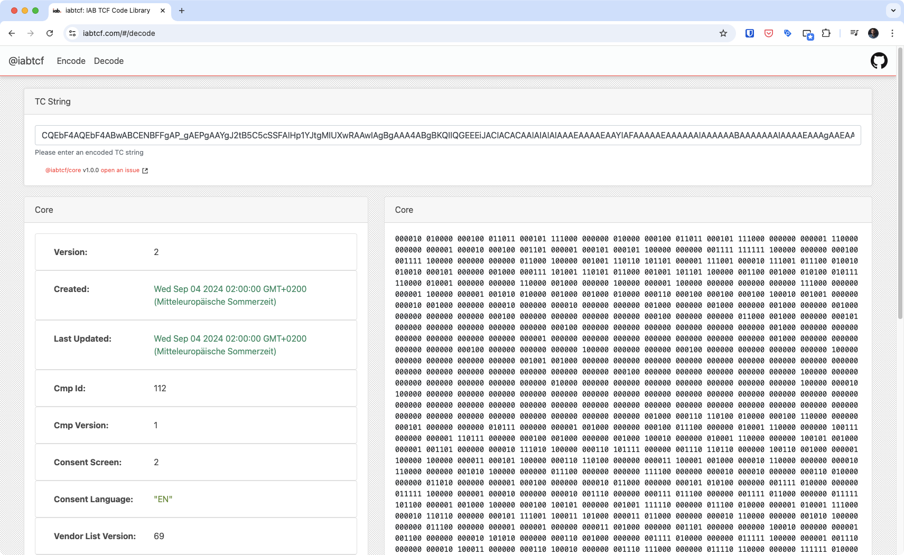Click the Bitwarden extension icon
The image size is (904, 555).
click(749, 33)
